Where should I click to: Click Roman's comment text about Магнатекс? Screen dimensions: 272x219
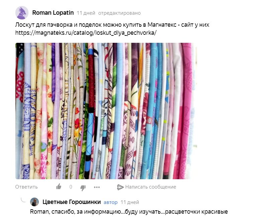[112, 29]
